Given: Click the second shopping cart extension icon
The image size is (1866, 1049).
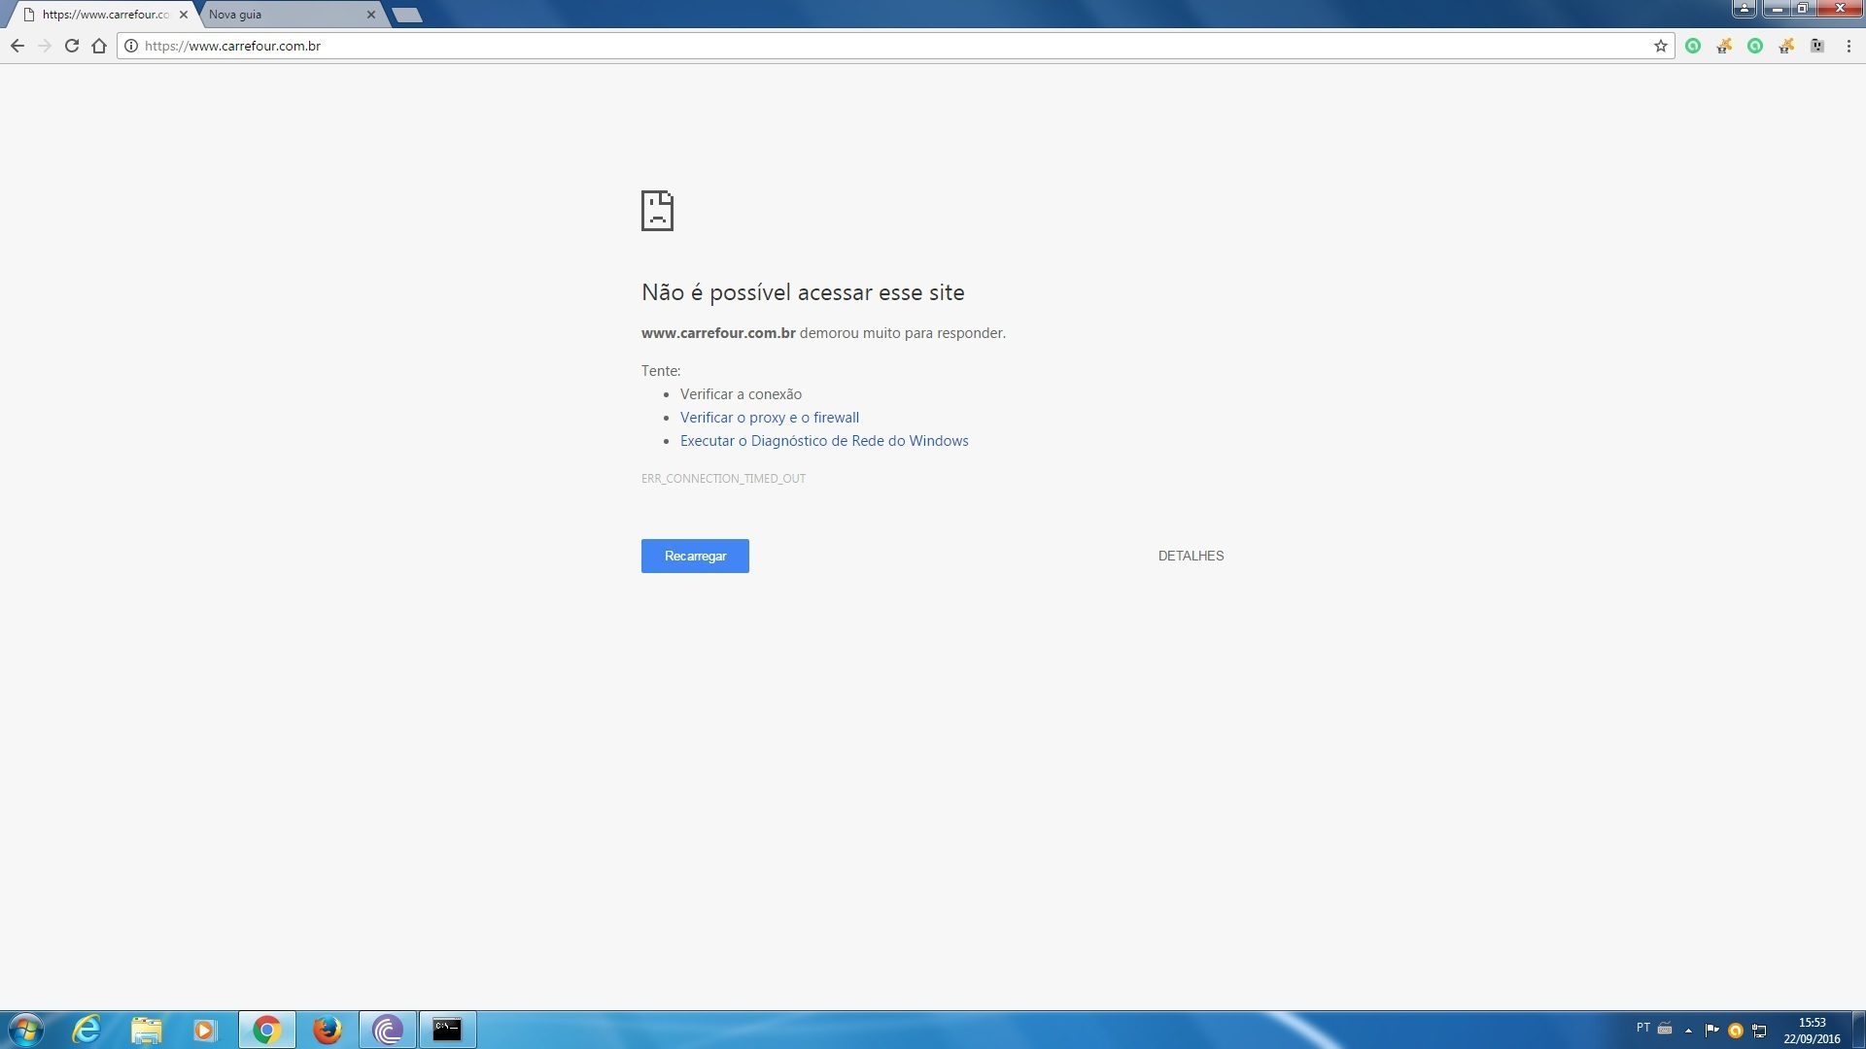Looking at the screenshot, I should point(1786,46).
